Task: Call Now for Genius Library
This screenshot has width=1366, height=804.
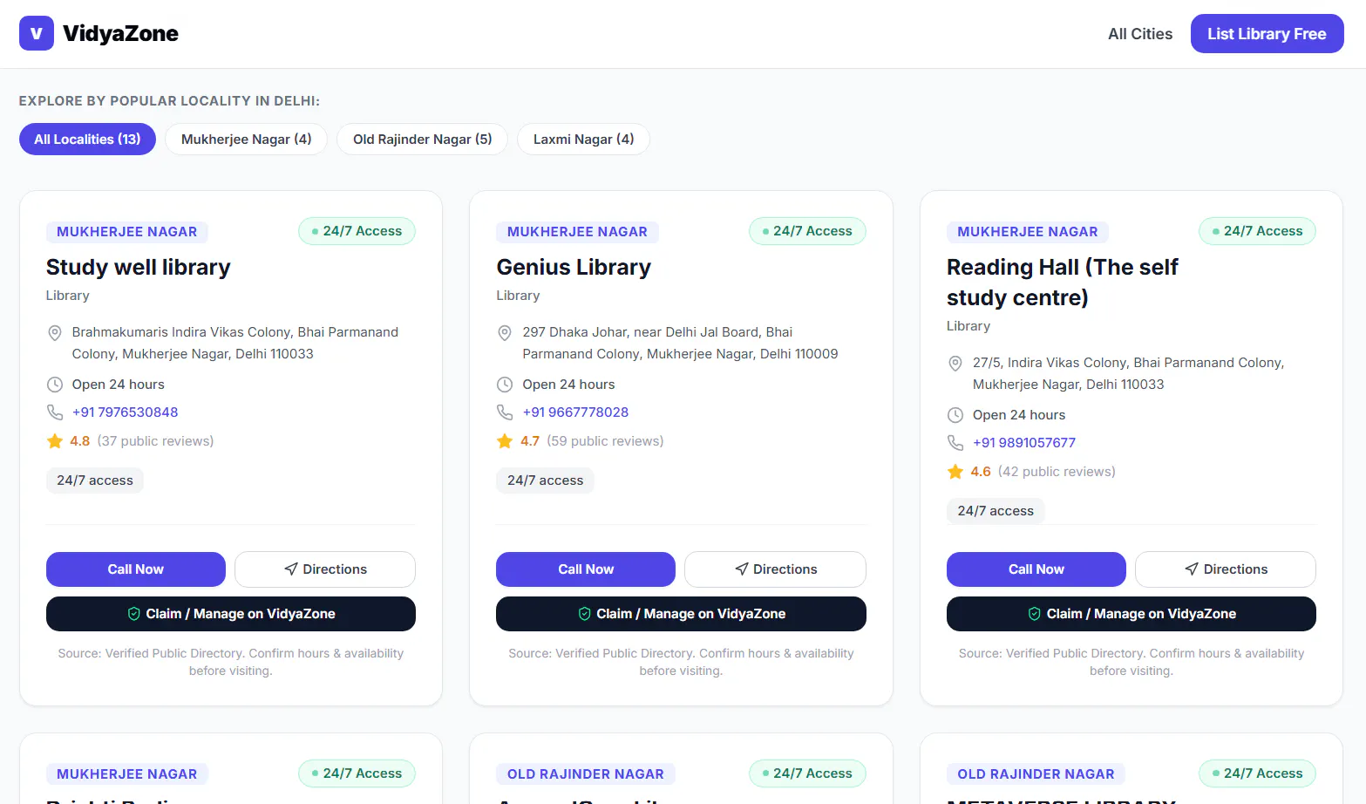Action: coord(586,569)
